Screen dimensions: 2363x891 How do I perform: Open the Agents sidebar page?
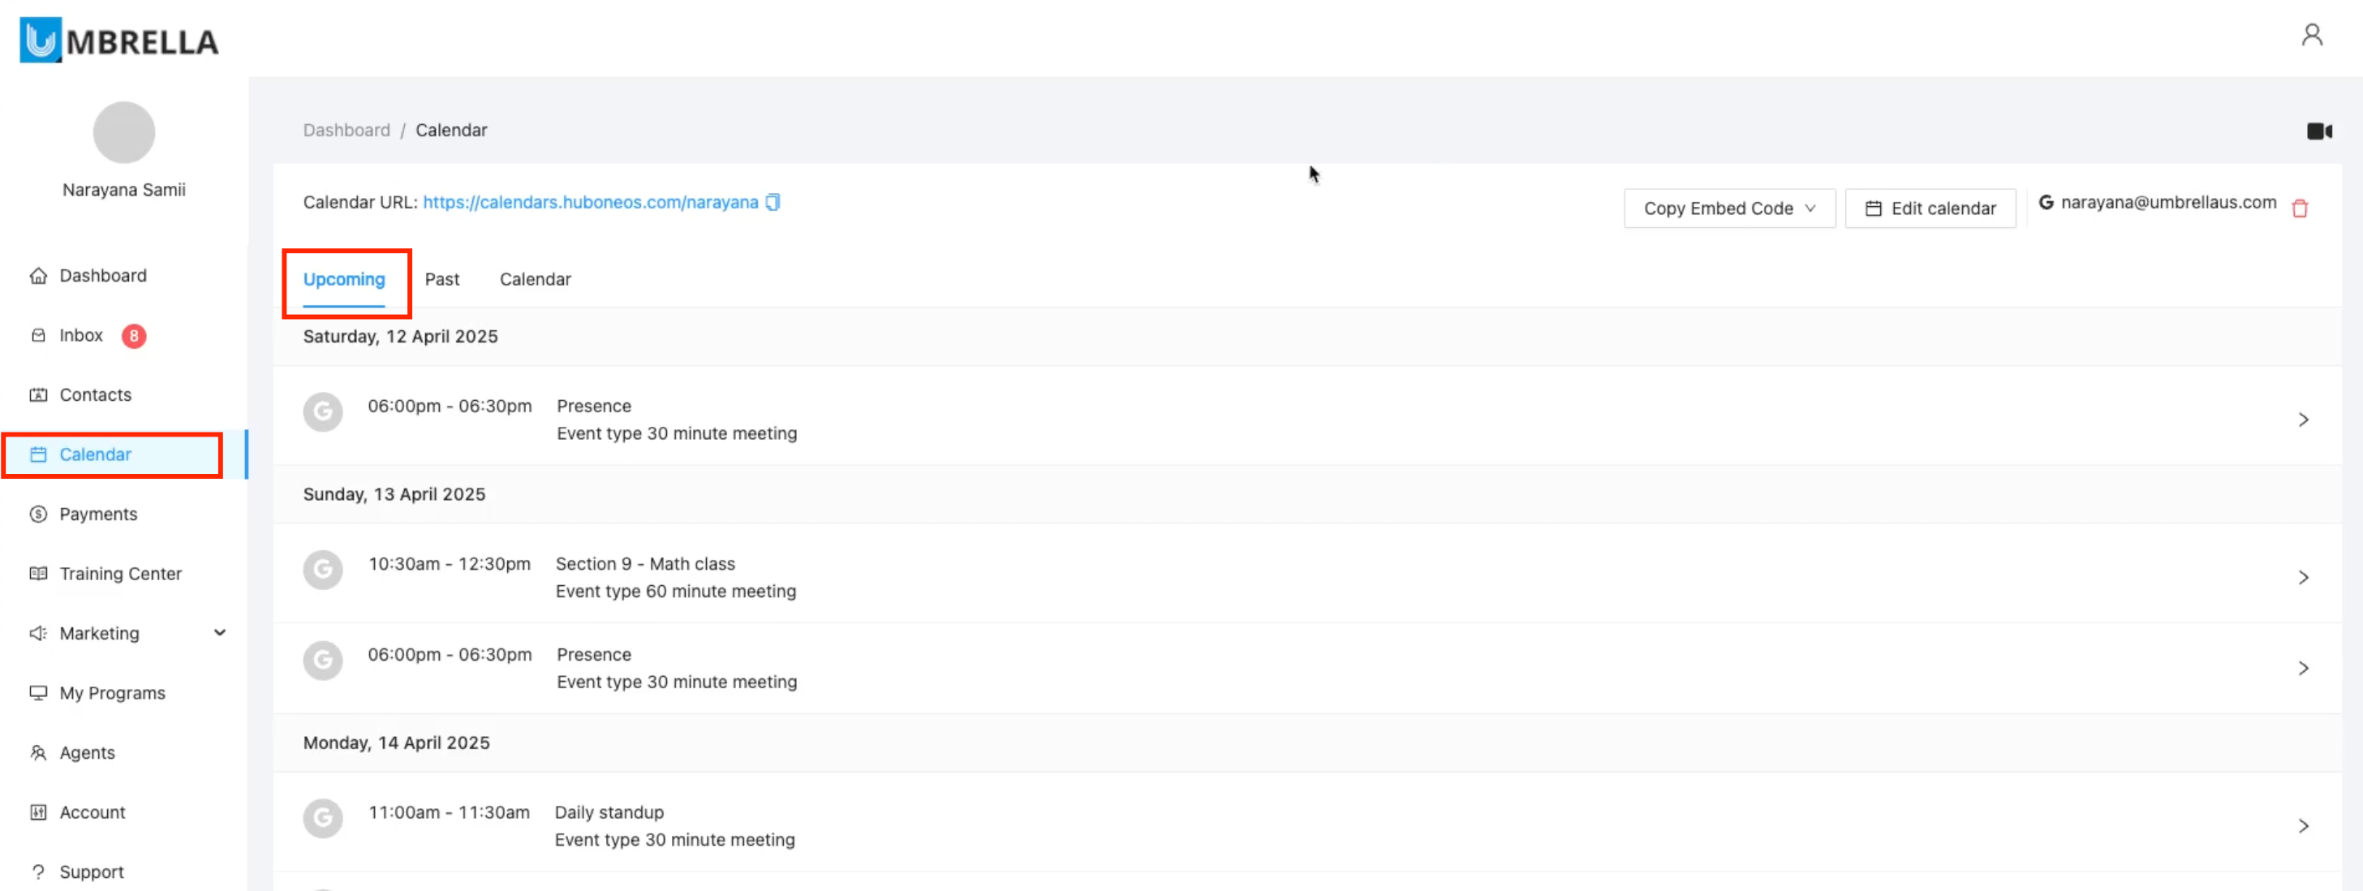(x=86, y=752)
